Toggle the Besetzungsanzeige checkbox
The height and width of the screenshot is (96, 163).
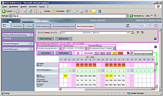coord(132,53)
